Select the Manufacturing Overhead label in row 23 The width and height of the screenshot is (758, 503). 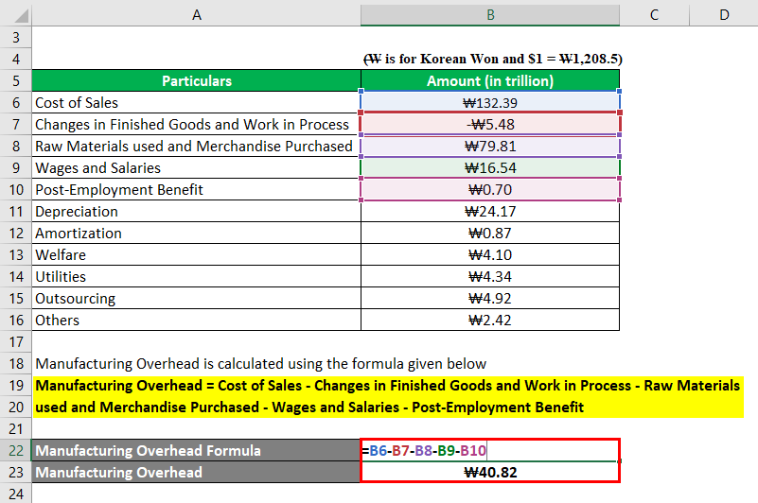pos(196,472)
